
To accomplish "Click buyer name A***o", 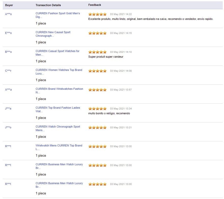I will tap(8, 14).
